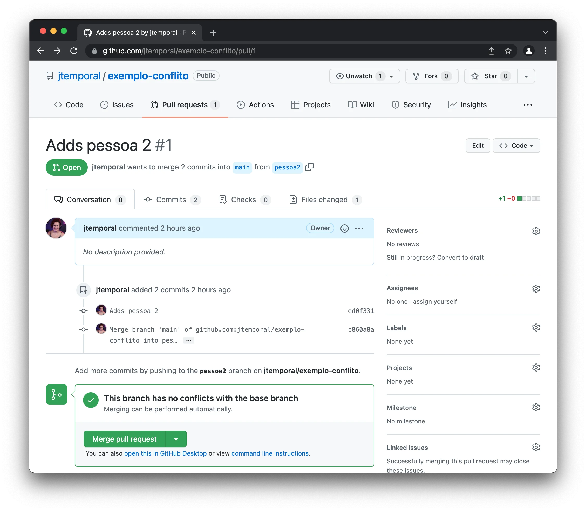
Task: Toggle Star on the repository
Action: coord(491,76)
